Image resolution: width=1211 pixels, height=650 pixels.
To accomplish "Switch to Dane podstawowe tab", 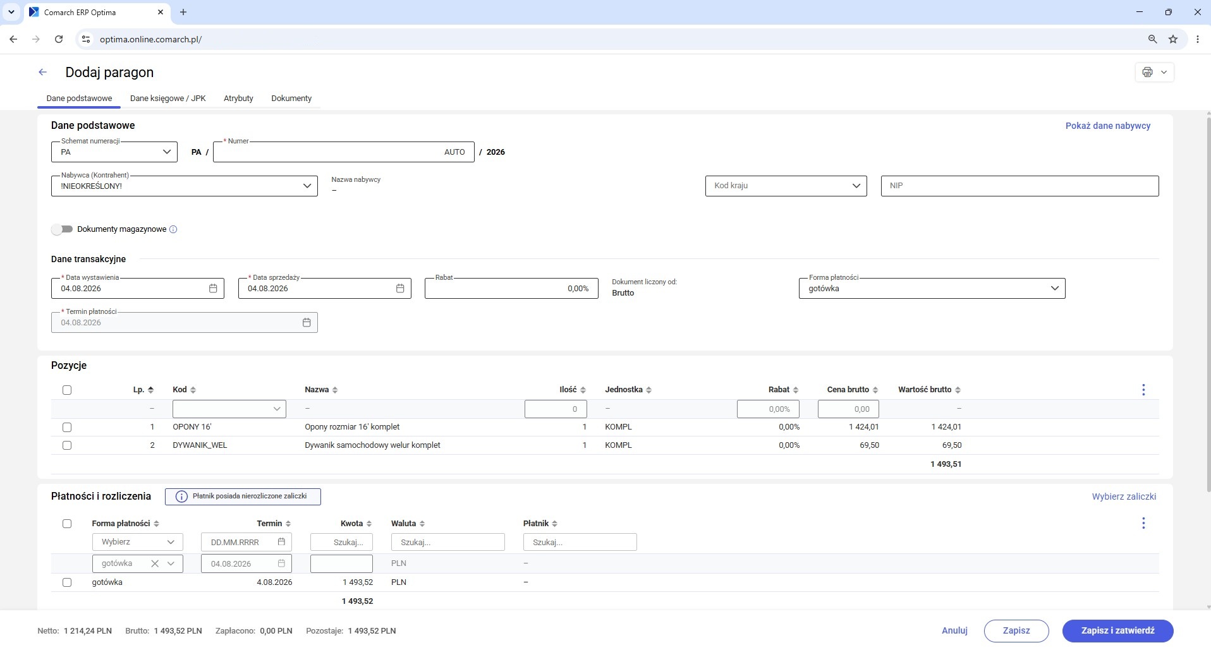I will (x=79, y=99).
